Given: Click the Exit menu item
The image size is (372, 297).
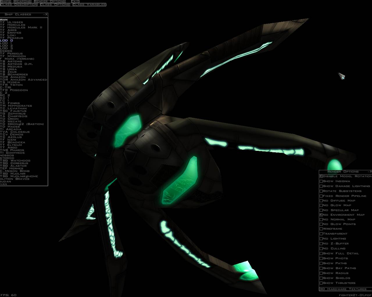Looking at the screenshot, I should point(75,1).
